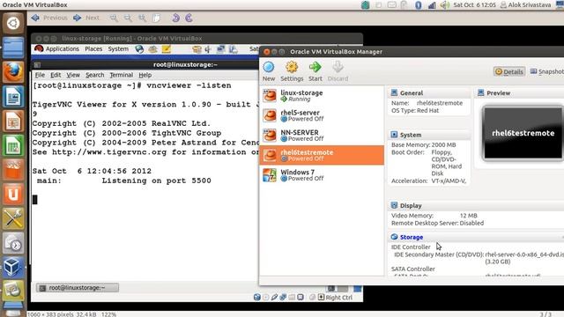Screen dimensions: 564x317
Task: Click the clock Sat Oct 6 12:05
Action: [x=474, y=5]
